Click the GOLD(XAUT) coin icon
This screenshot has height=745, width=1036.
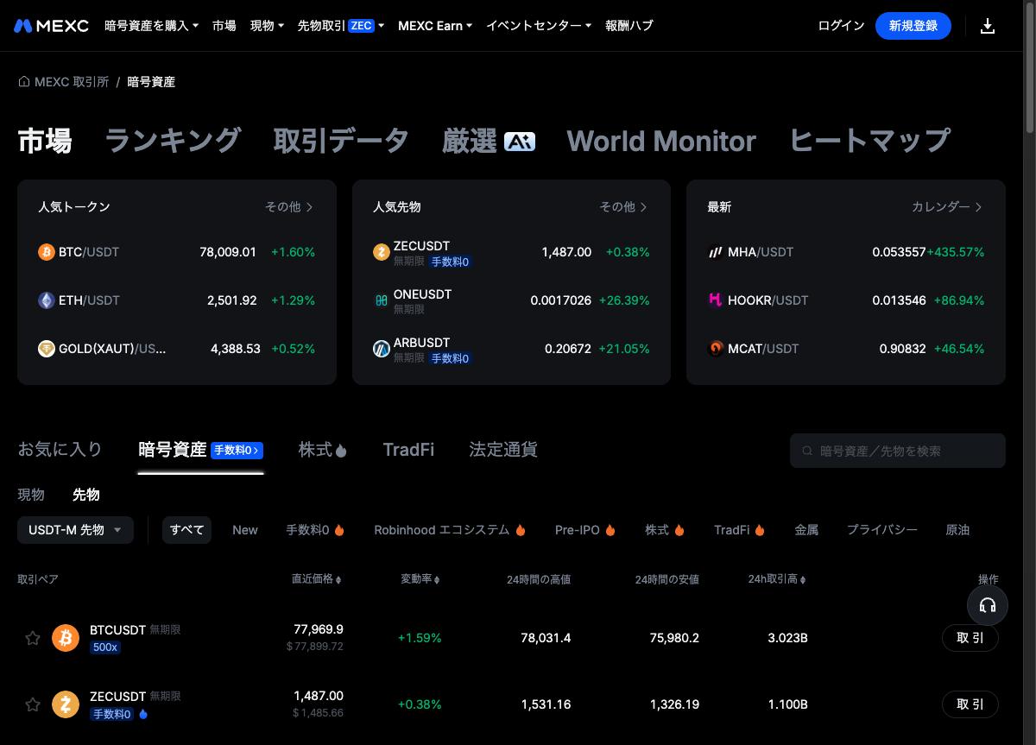(47, 349)
